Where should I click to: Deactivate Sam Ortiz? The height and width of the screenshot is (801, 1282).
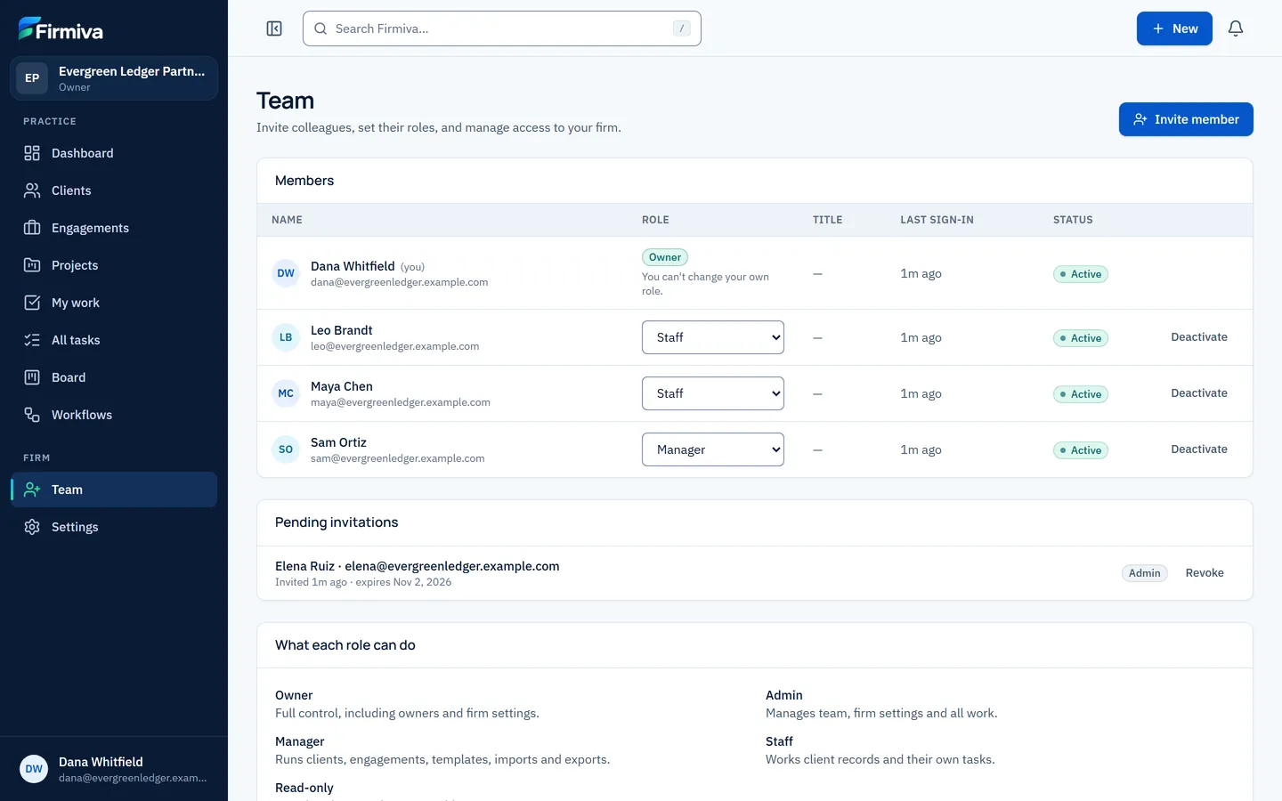pos(1199,449)
